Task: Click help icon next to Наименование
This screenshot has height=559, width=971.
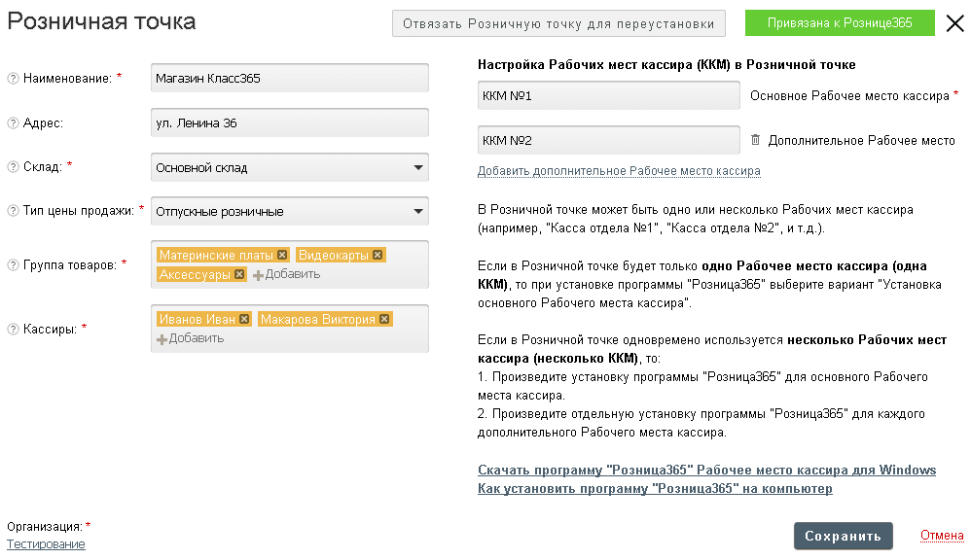Action: 13,78
